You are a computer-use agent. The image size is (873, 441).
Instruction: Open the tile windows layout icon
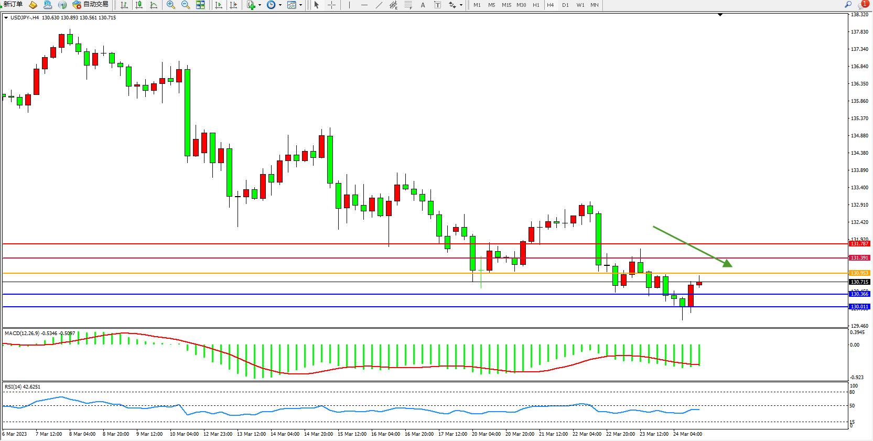[x=200, y=5]
